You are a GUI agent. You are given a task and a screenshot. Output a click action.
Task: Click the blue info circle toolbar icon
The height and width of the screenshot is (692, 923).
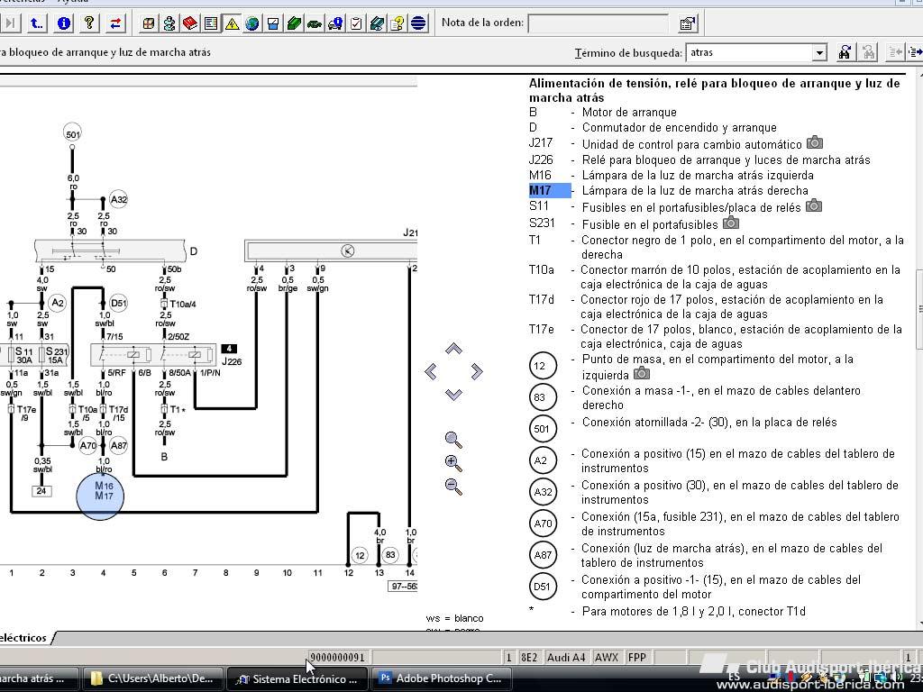[64, 23]
